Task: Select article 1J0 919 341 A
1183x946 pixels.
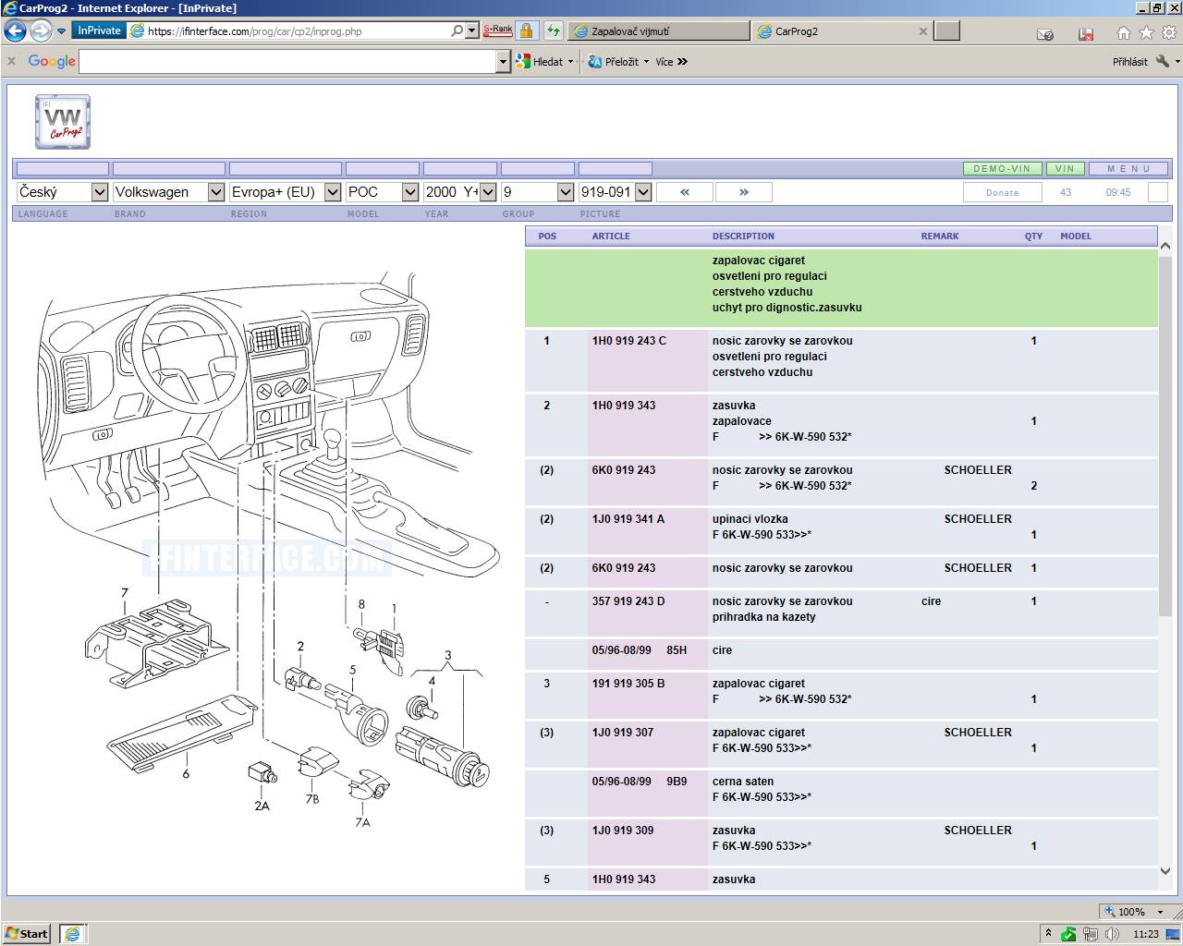Action: click(628, 519)
